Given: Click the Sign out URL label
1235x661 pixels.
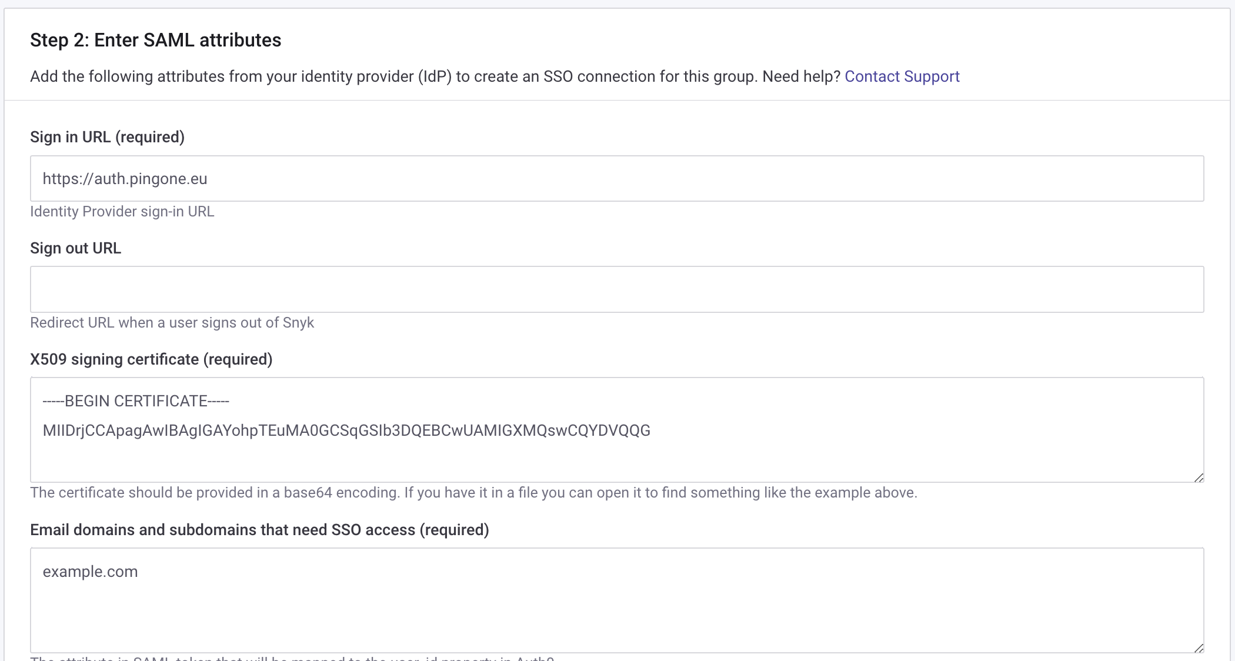Looking at the screenshot, I should click(x=75, y=248).
